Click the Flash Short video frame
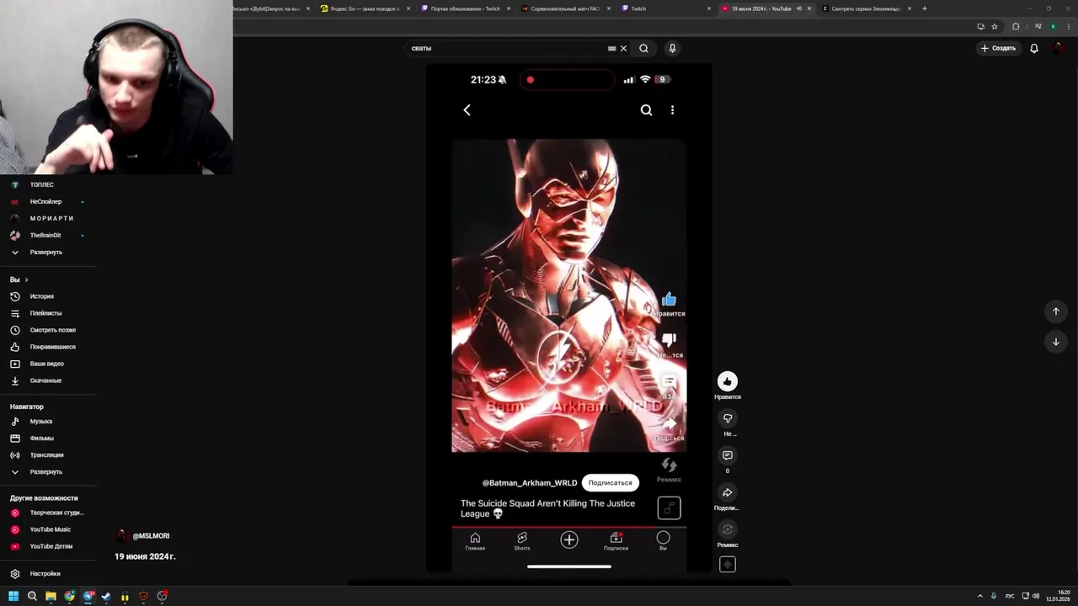The image size is (1078, 606). (569, 296)
